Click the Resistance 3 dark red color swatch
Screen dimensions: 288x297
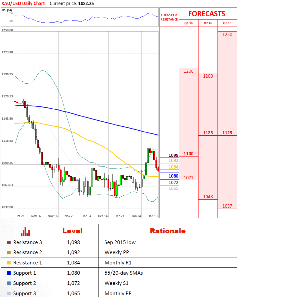point(9,242)
